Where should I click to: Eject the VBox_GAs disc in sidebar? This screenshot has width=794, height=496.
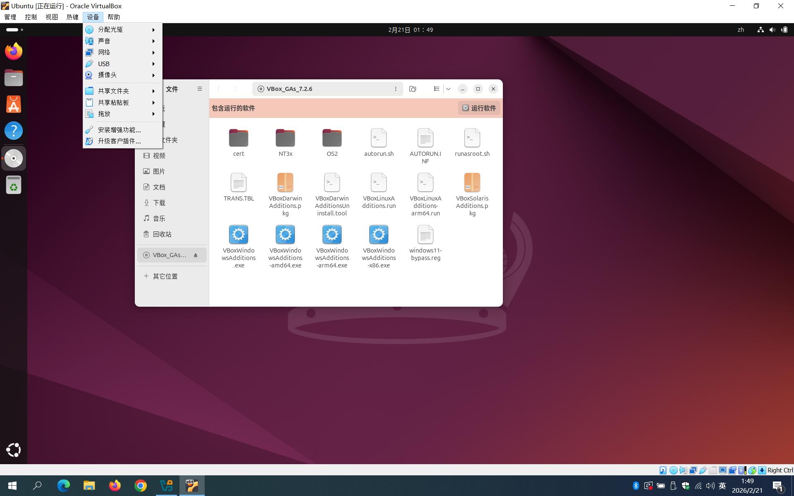point(196,255)
